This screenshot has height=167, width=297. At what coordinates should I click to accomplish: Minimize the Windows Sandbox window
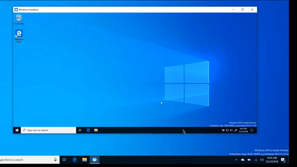(x=233, y=10)
